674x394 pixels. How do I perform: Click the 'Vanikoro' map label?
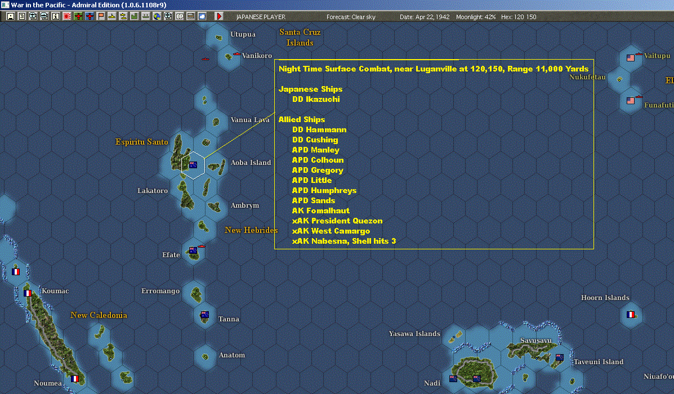point(257,55)
